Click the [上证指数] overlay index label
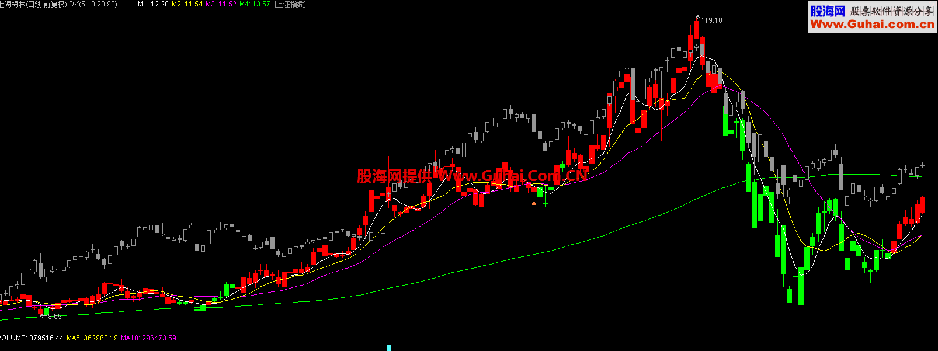The image size is (938, 351). click(x=290, y=4)
